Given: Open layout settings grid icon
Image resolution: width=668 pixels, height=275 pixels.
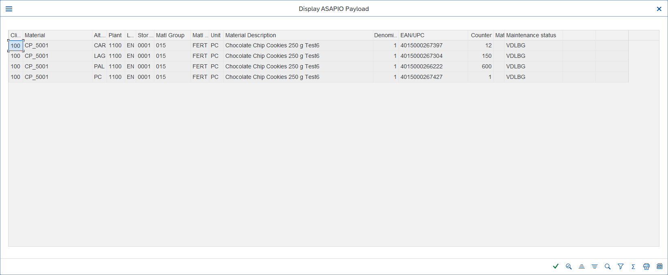Looking at the screenshot, I should pyautogui.click(x=659, y=266).
